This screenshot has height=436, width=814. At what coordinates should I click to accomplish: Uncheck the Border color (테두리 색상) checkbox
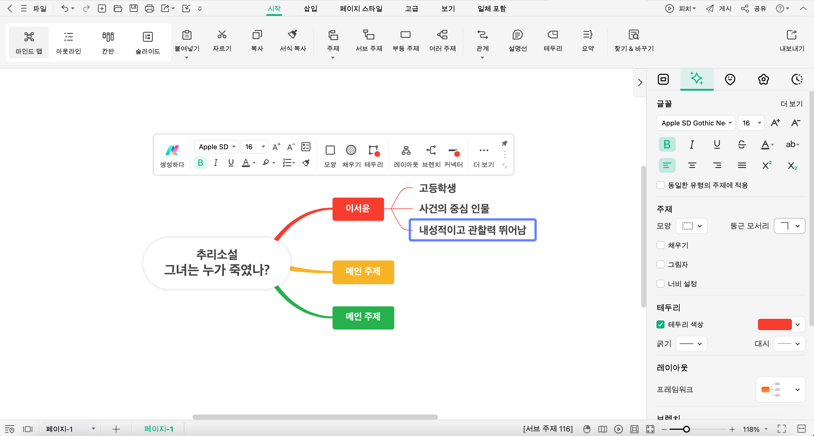pos(660,324)
